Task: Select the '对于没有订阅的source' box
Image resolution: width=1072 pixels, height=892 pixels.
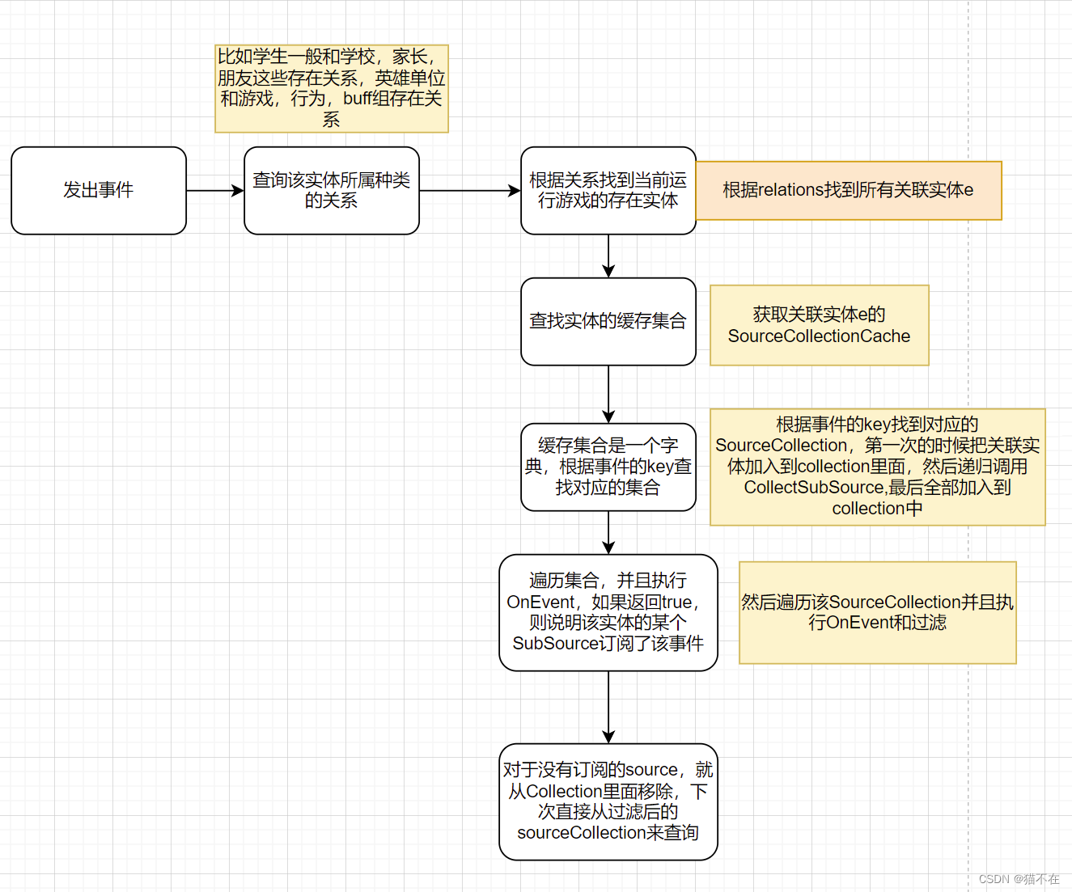Action: 608,802
